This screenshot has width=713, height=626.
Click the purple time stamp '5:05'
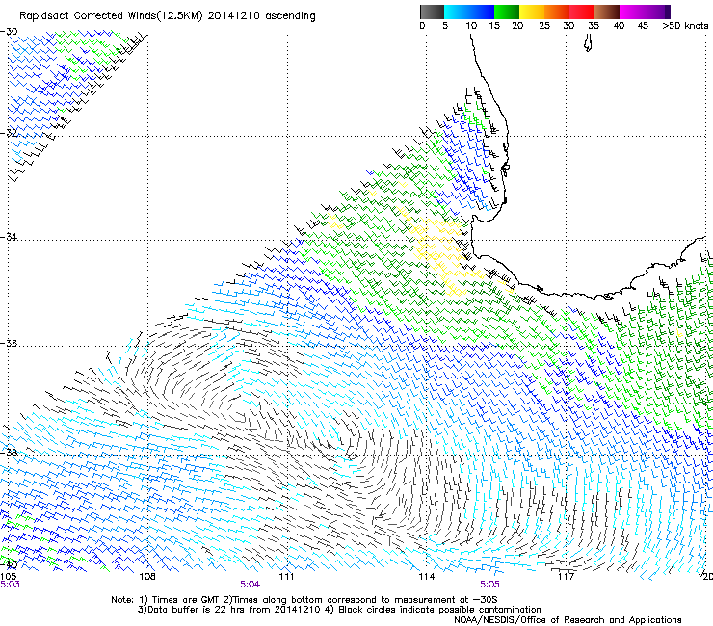[489, 585]
